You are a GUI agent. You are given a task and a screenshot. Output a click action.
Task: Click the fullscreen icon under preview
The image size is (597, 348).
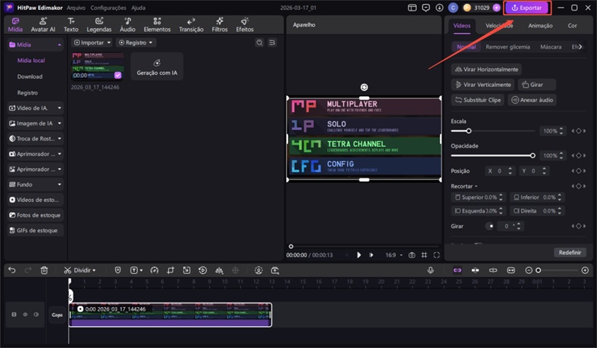(x=436, y=255)
